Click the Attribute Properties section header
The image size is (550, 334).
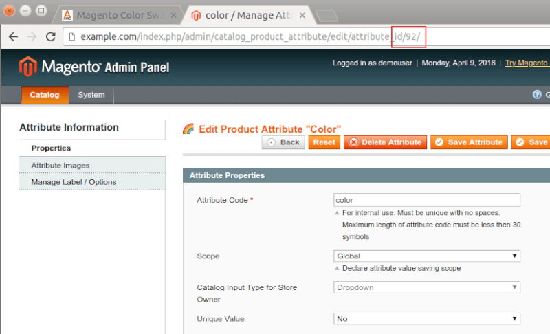pos(366,175)
